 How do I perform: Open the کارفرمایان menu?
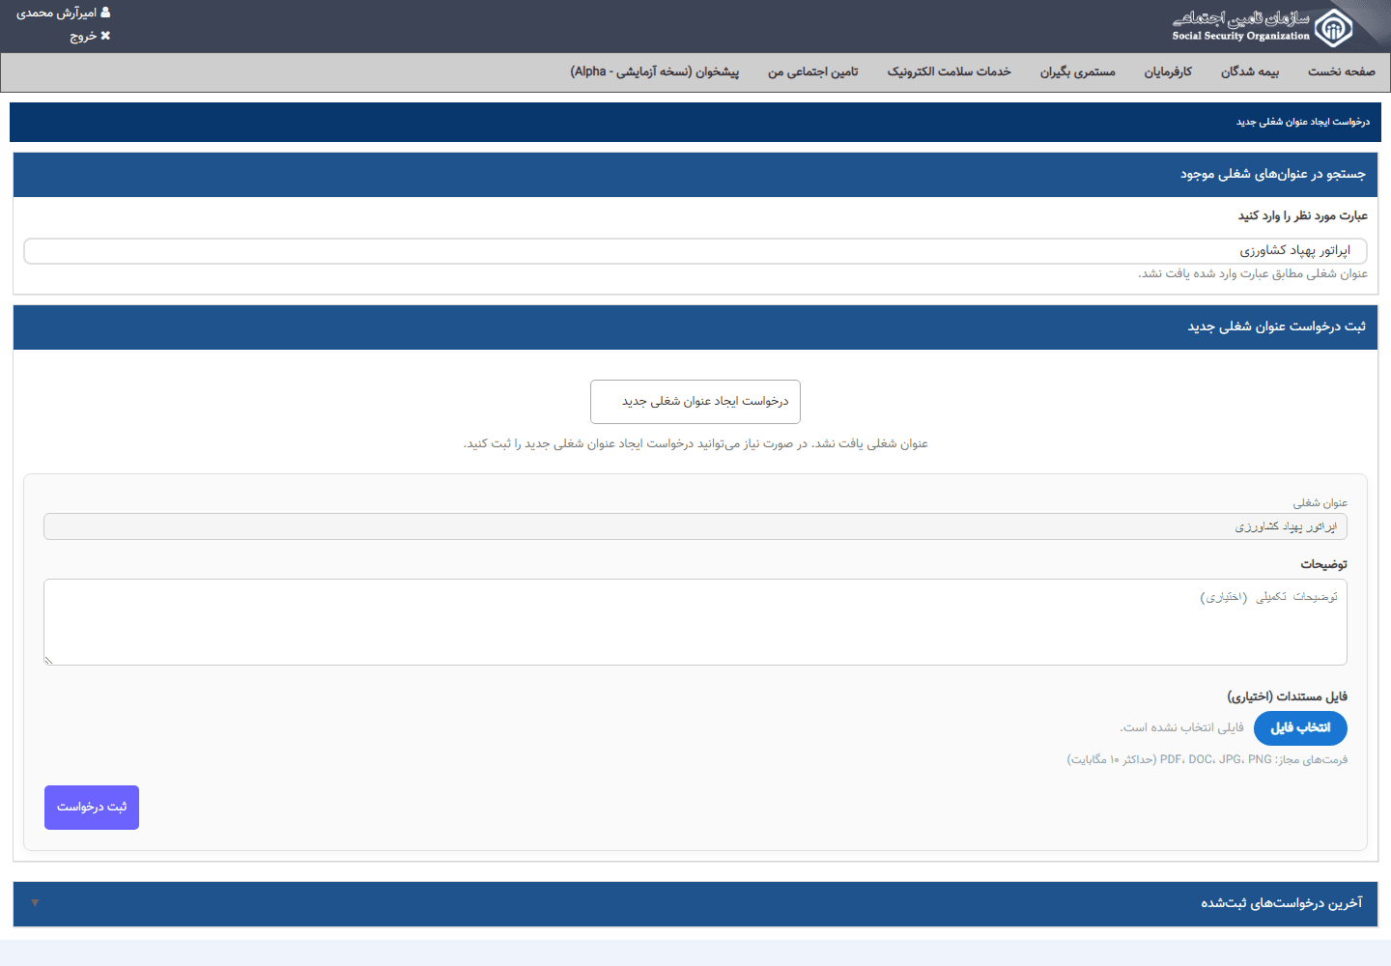[1168, 72]
